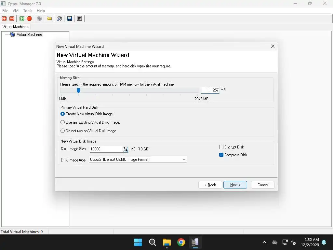333x250 pixels.
Task: Click the Total Virtual Machines: 0 status text
Action: (22, 232)
